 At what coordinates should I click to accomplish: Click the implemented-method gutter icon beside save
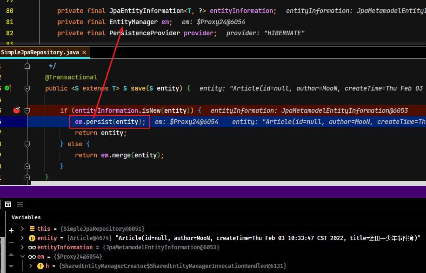[x=8, y=88]
